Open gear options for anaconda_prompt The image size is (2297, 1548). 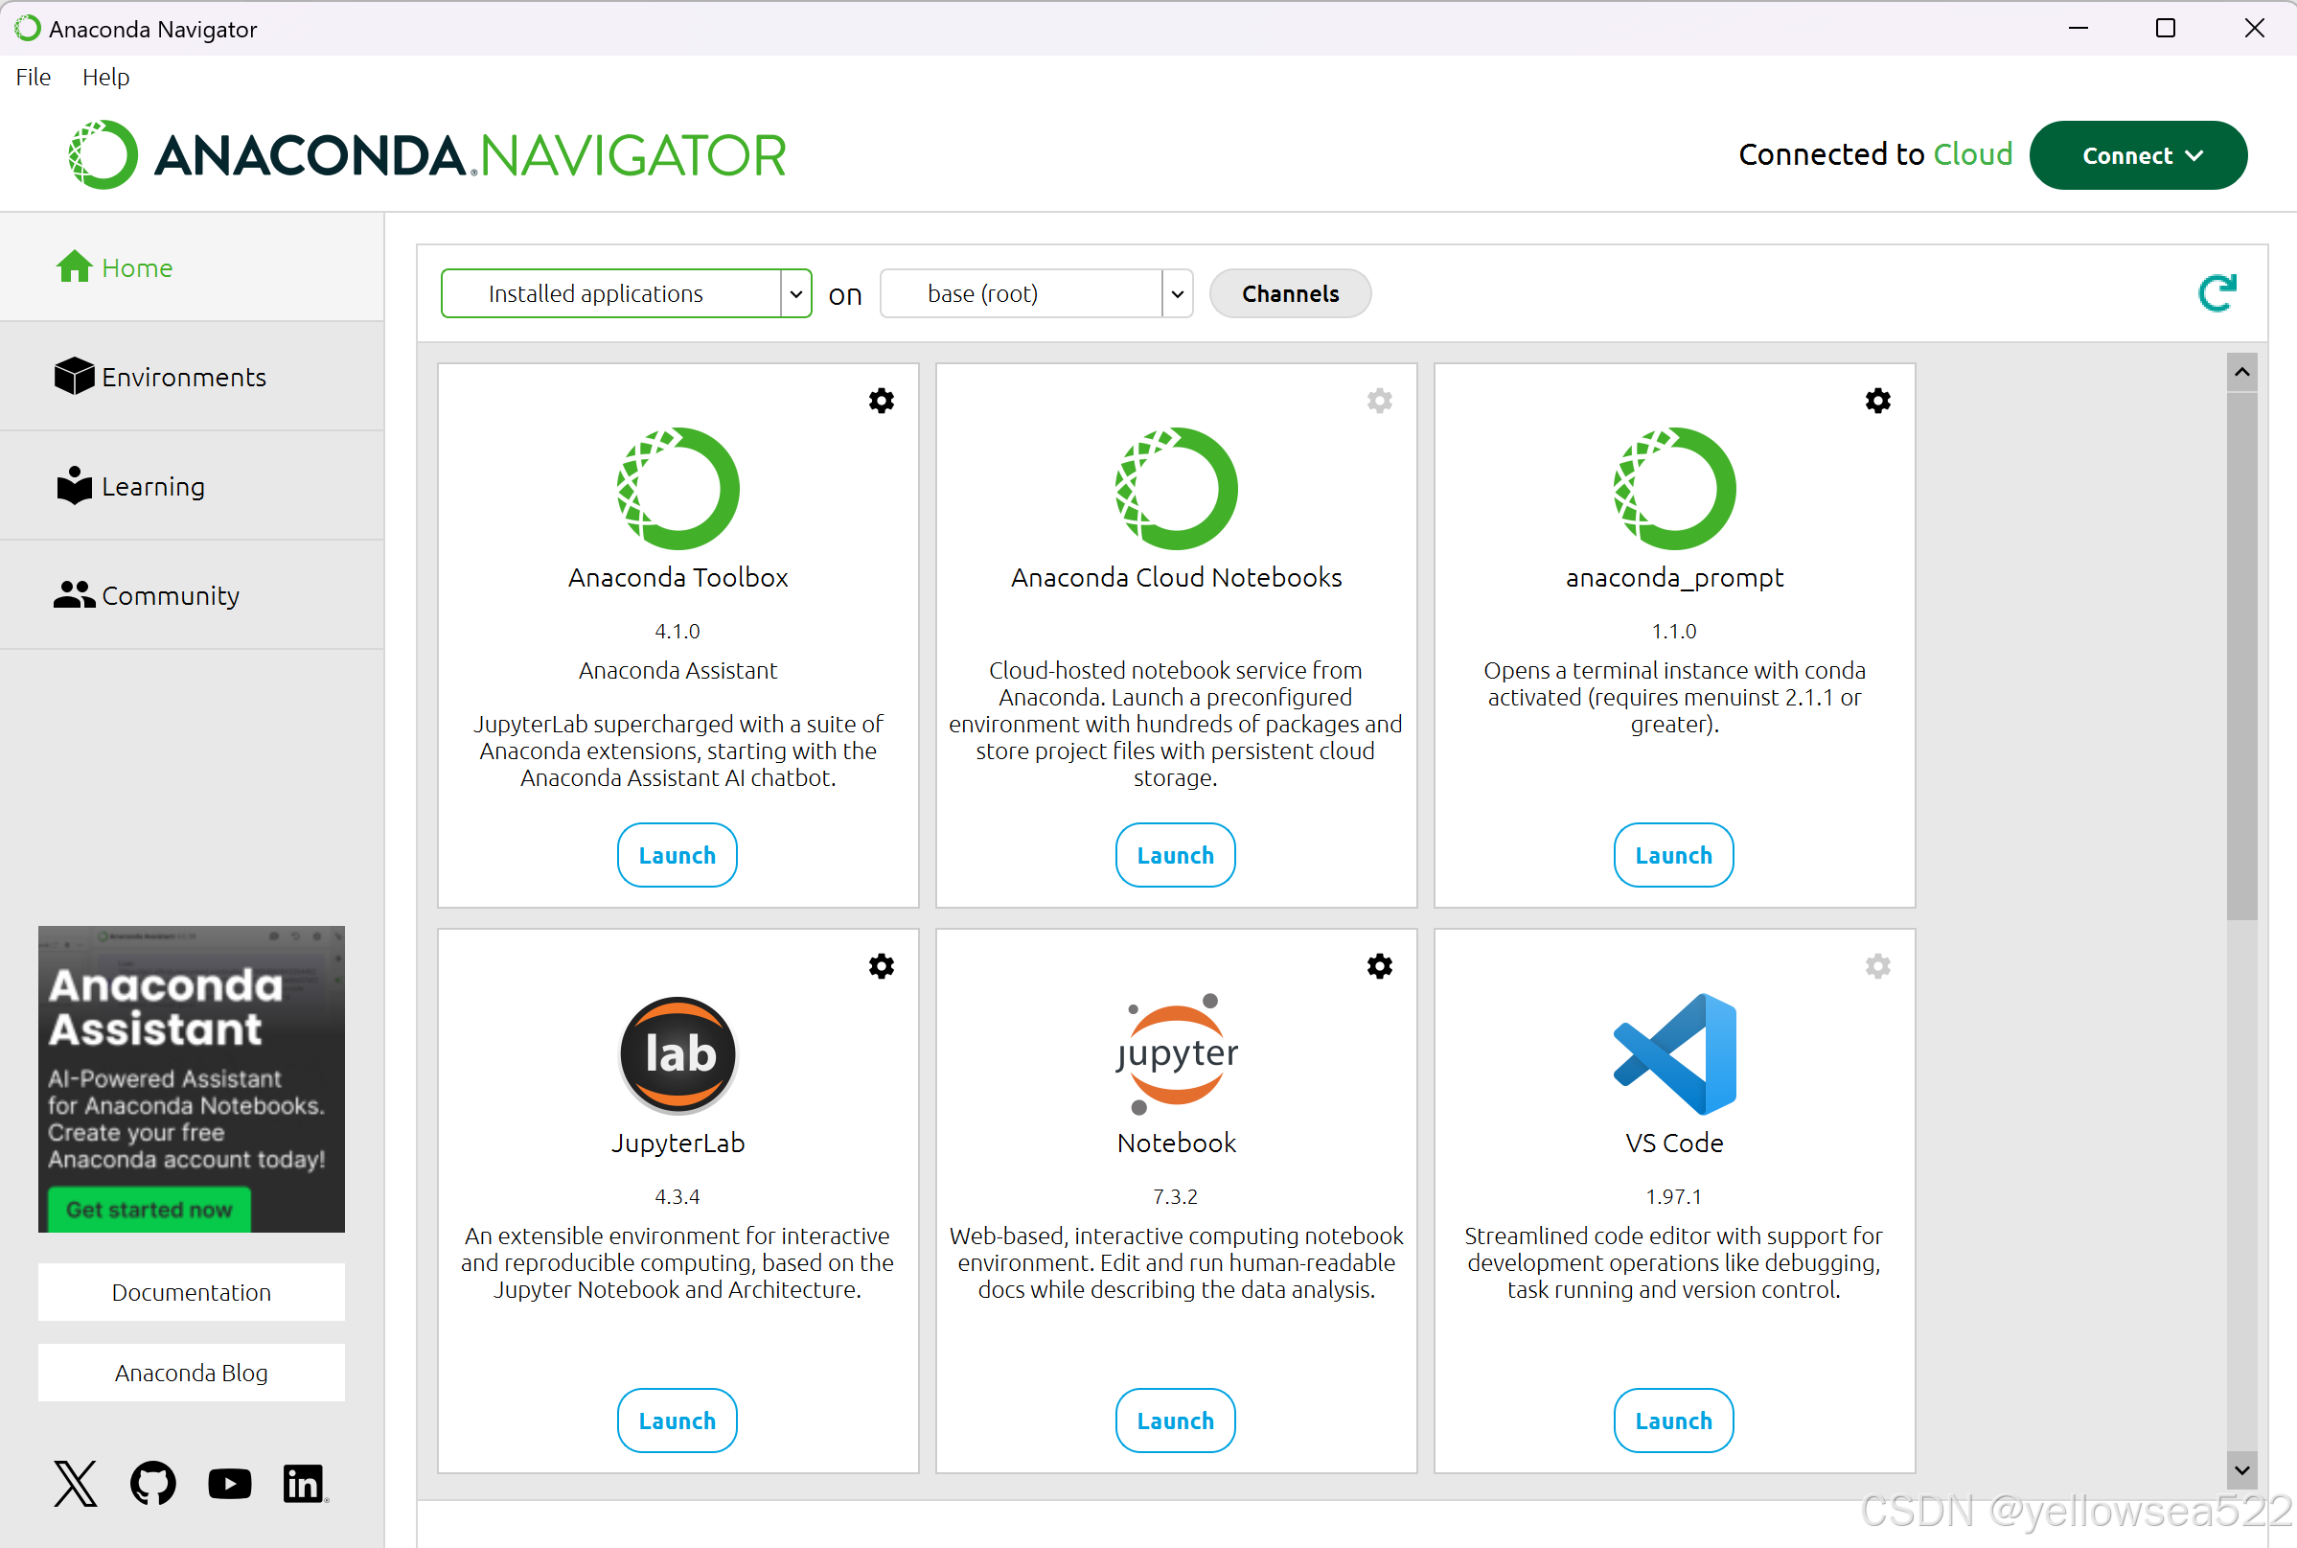(1876, 400)
